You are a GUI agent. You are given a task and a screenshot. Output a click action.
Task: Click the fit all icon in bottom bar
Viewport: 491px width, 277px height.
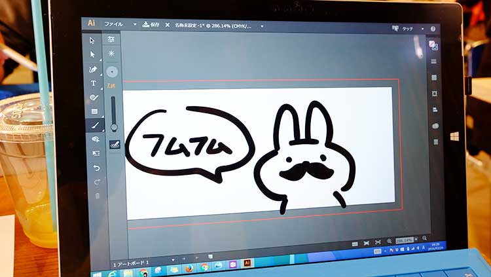378,242
